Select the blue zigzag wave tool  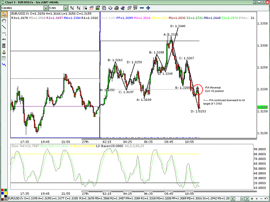[4, 65]
